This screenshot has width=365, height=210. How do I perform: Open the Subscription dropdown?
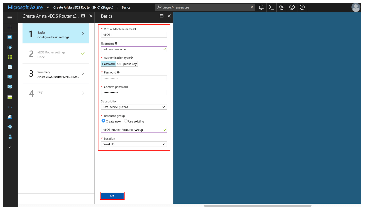coord(134,107)
